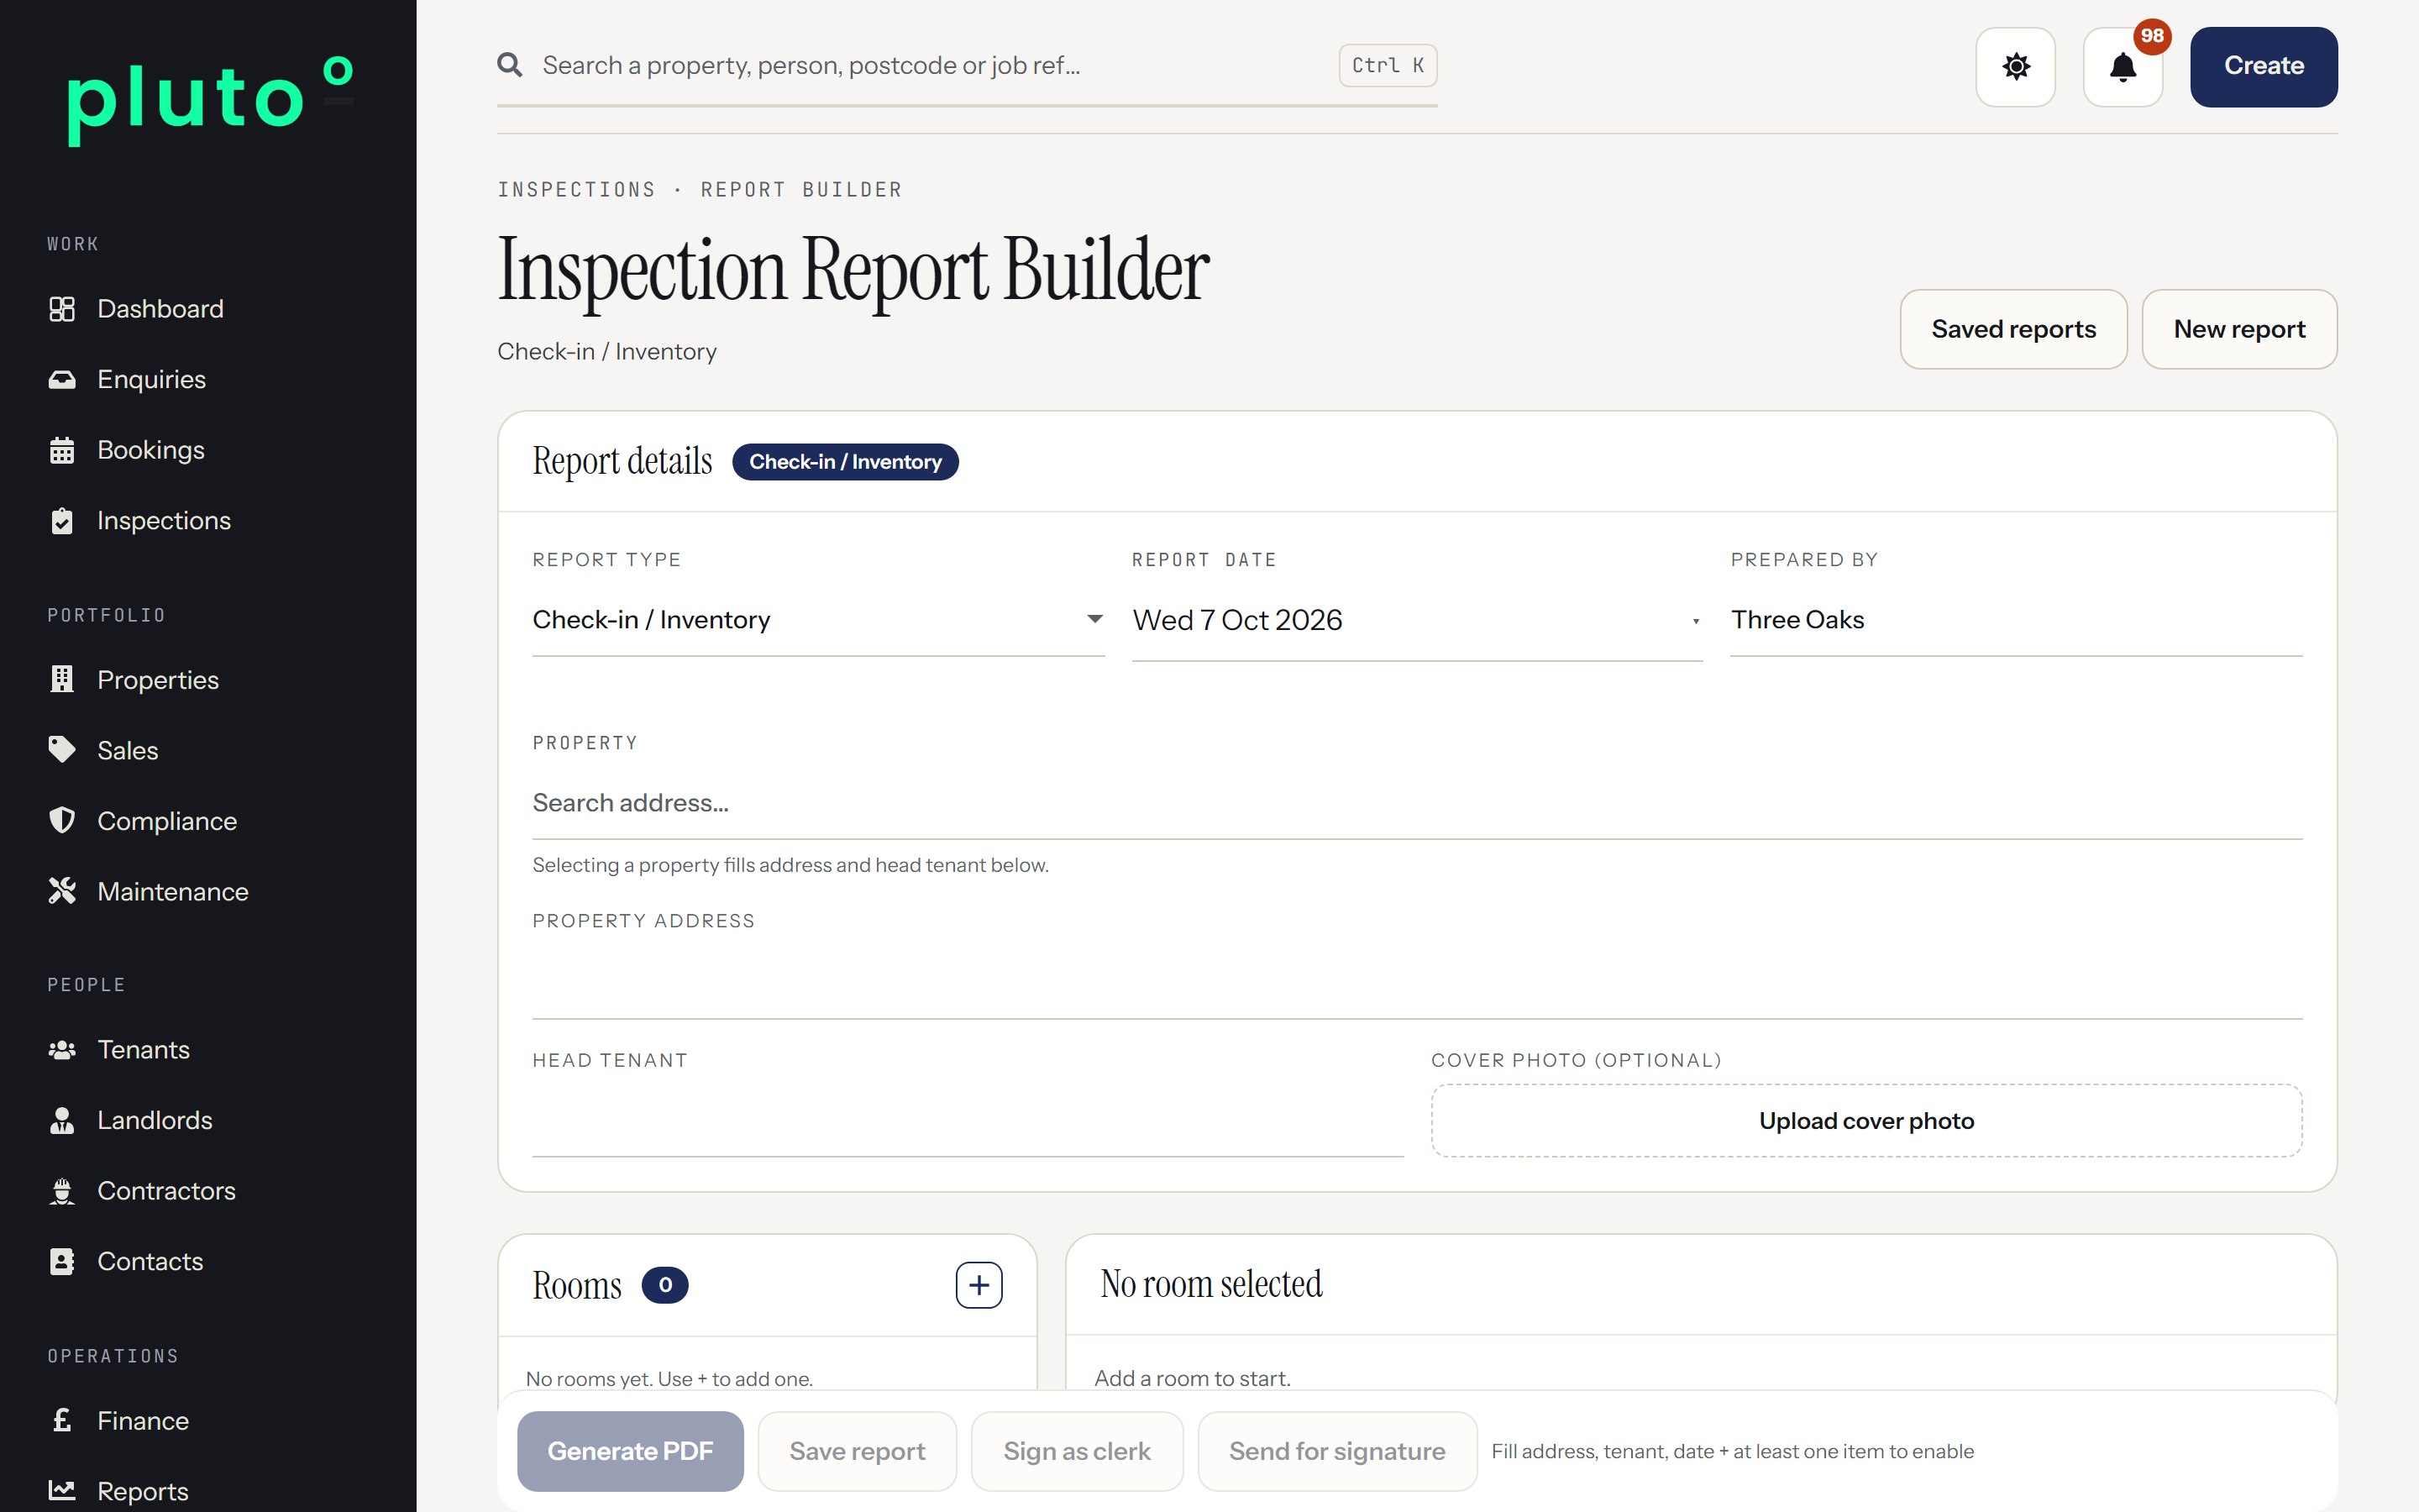Click the search magnifier icon
The width and height of the screenshot is (2419, 1512).
pos(510,65)
